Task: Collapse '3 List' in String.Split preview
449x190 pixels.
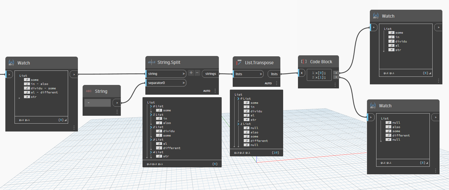Action: pyautogui.click(x=151, y=140)
